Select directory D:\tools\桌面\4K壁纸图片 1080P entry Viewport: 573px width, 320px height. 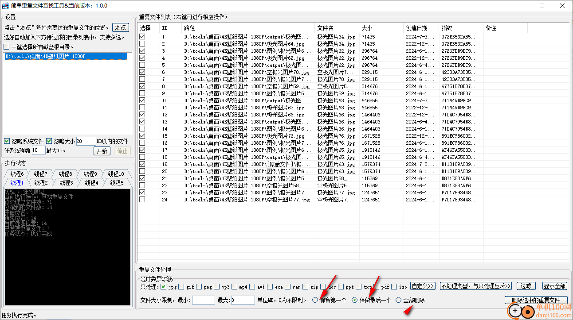point(66,56)
